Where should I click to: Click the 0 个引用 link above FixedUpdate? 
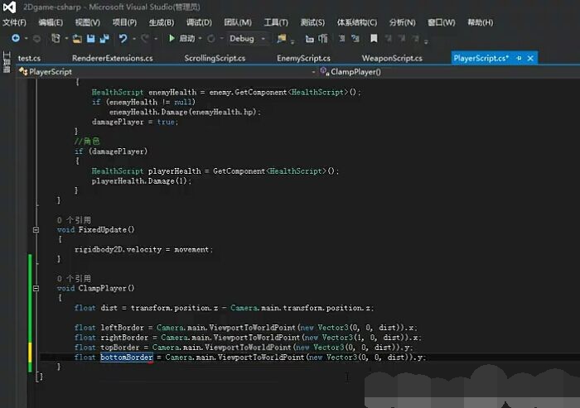coord(74,219)
